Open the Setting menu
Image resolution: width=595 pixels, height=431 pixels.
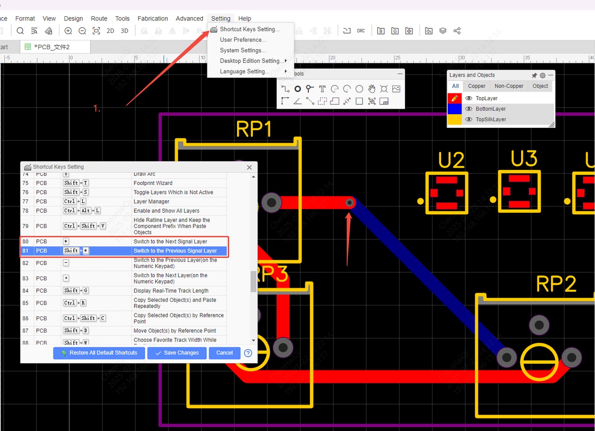(x=220, y=18)
